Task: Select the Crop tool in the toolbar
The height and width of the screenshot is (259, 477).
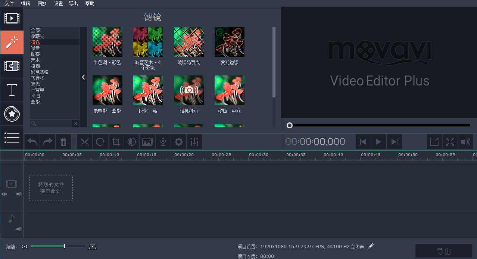Action: coord(116,142)
